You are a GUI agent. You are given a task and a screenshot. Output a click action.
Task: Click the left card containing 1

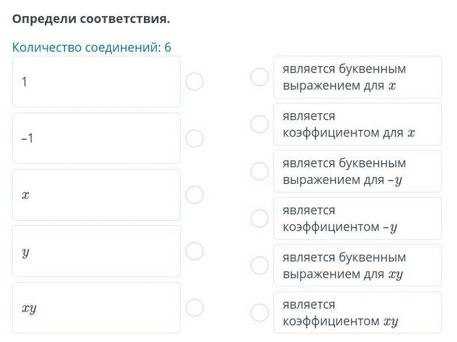[96, 82]
